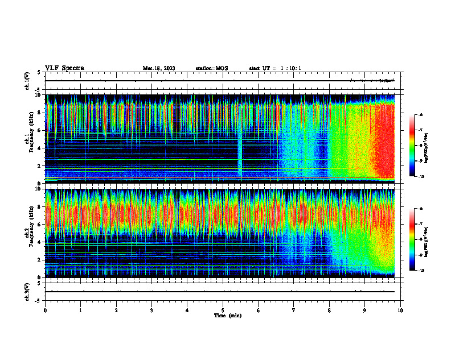
Task: Click the 'ch.1(V)' waveform axis label
Action: coord(27,81)
